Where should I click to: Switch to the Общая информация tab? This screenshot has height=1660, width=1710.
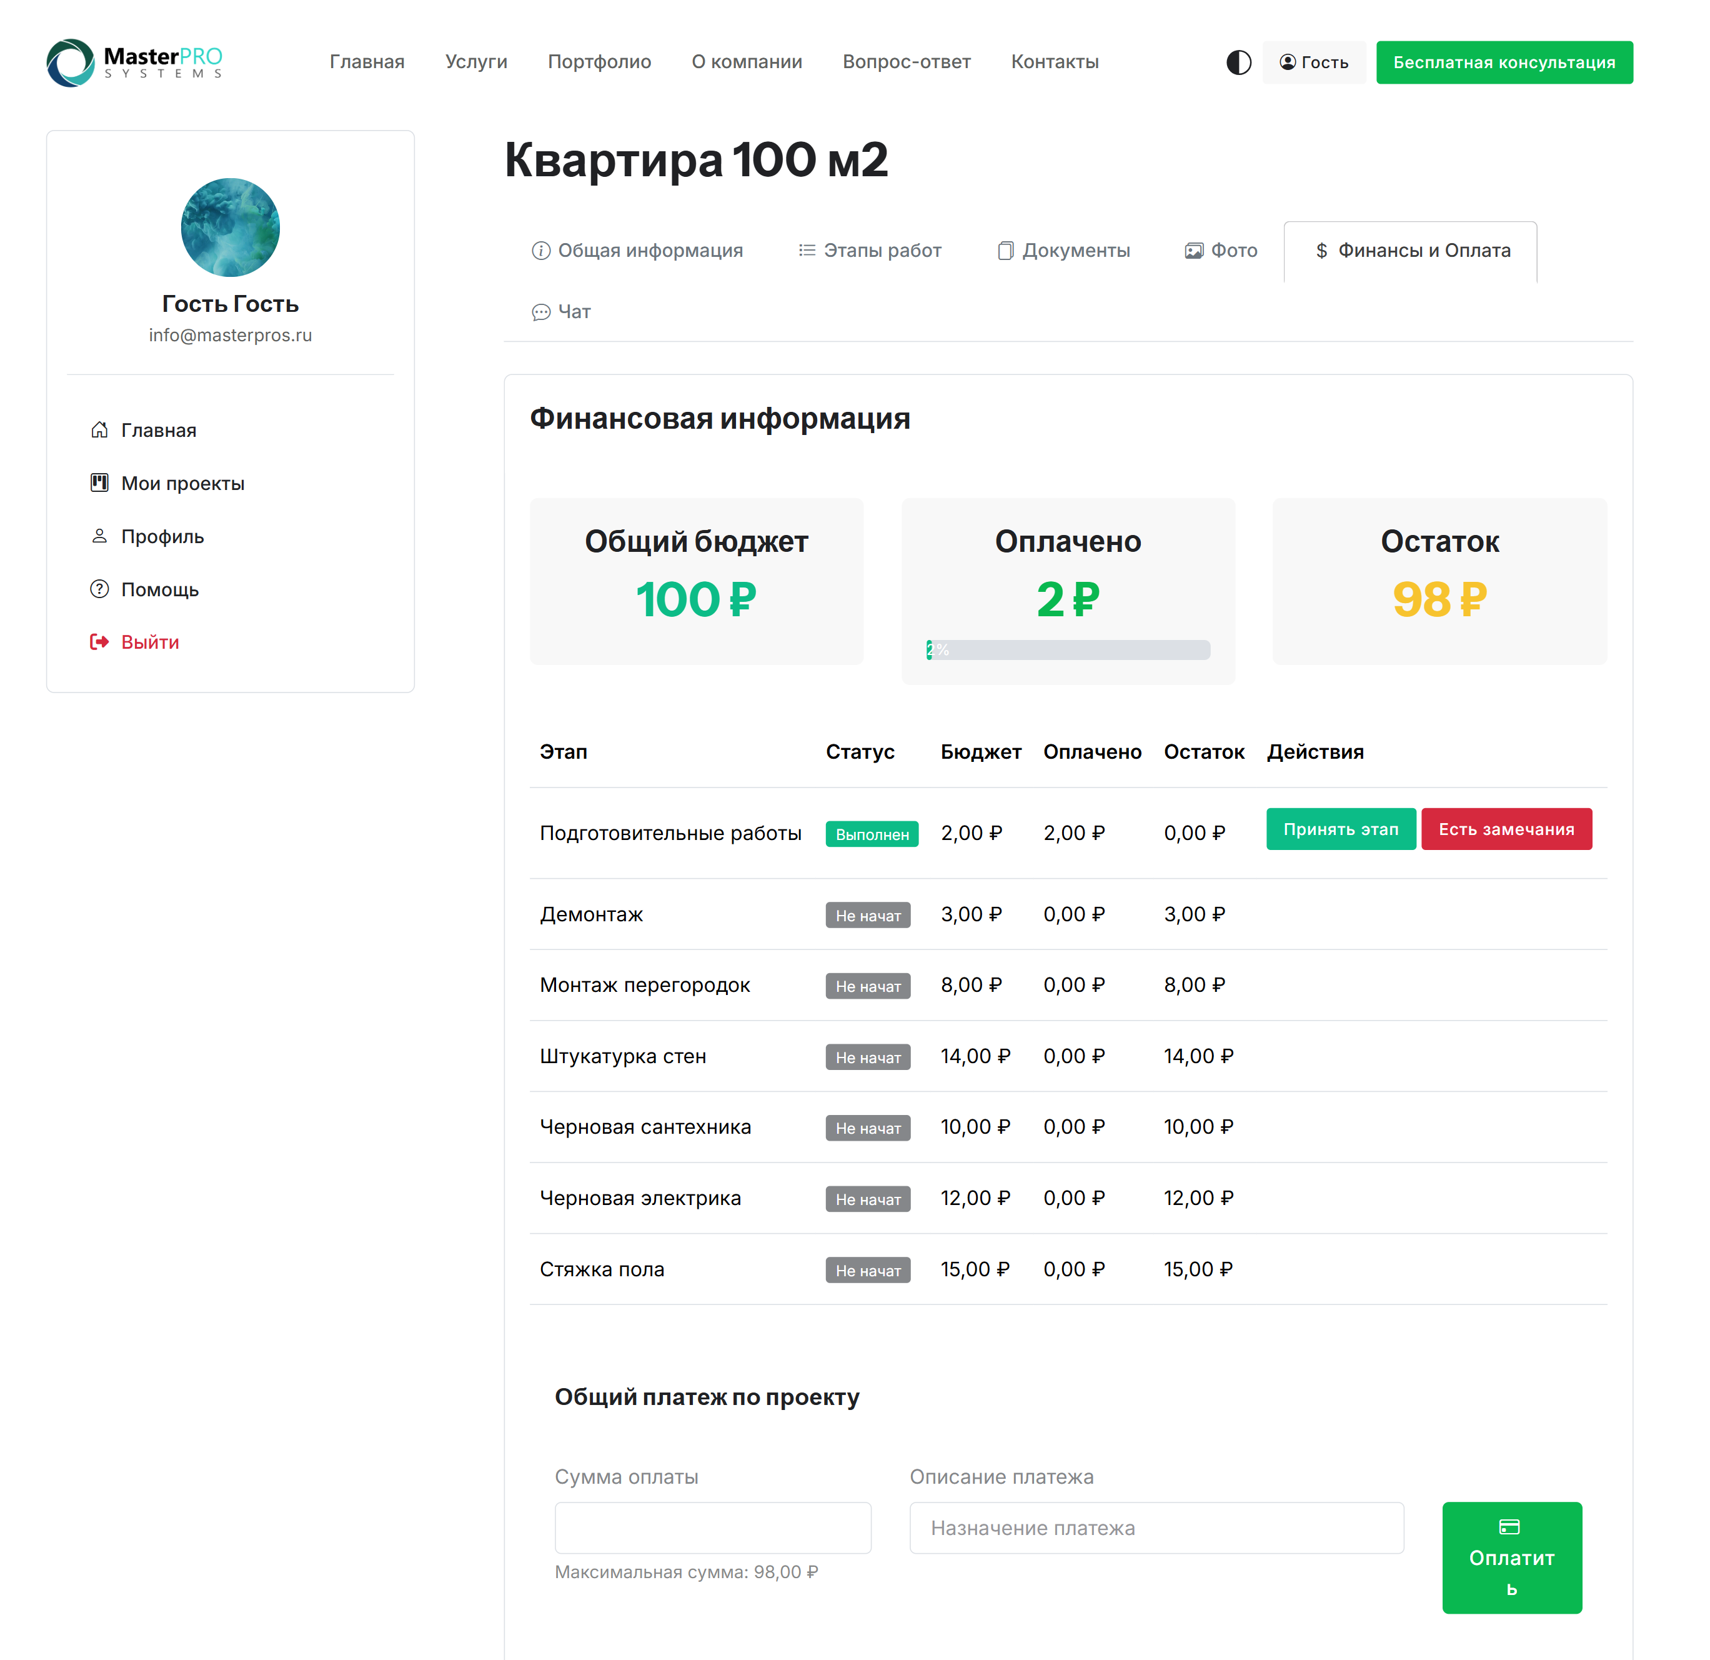click(x=637, y=251)
